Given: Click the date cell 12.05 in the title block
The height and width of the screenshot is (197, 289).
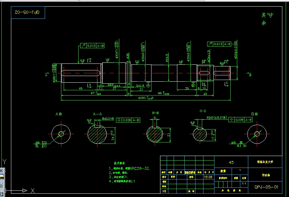Looking at the screenshot, I should (208, 177).
